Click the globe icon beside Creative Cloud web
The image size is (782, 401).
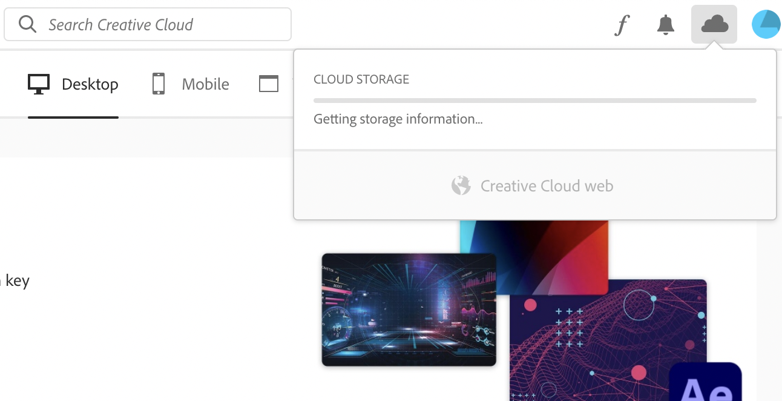[461, 185]
